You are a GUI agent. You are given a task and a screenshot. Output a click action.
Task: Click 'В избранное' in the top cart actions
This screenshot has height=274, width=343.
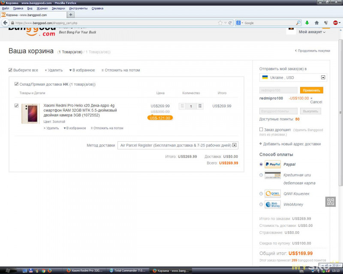[x=82, y=70]
